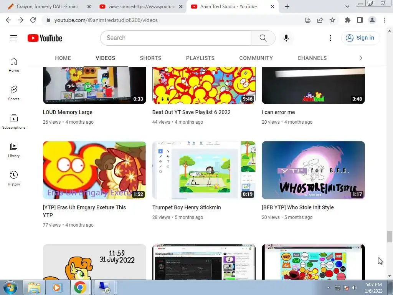Open Trumpet Boy Henry Stickmin title
This screenshot has width=393, height=295.
(187, 207)
